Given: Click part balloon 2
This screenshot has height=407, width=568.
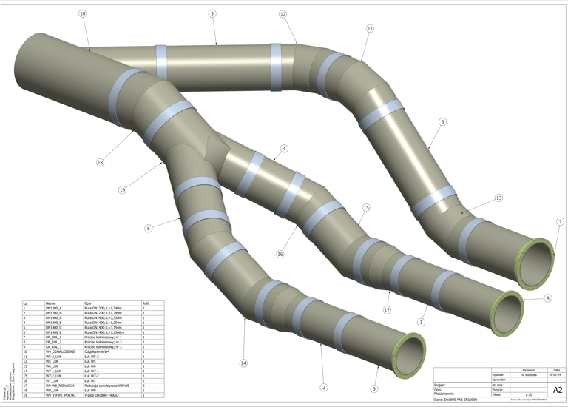Looking at the screenshot, I should (324, 388).
